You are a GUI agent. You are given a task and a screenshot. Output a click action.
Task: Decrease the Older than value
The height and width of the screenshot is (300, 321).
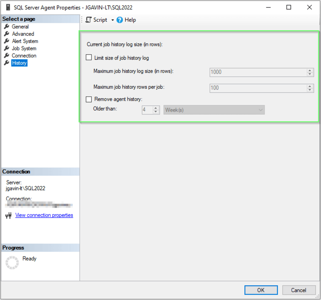coord(156,112)
